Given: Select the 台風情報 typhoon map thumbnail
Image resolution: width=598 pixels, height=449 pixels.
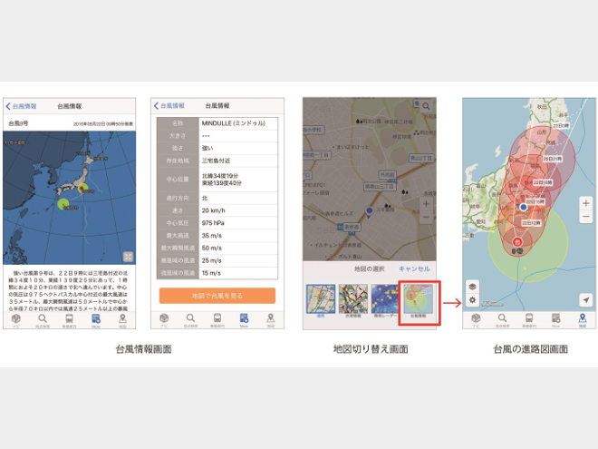Looking at the screenshot, I should [x=420, y=301].
